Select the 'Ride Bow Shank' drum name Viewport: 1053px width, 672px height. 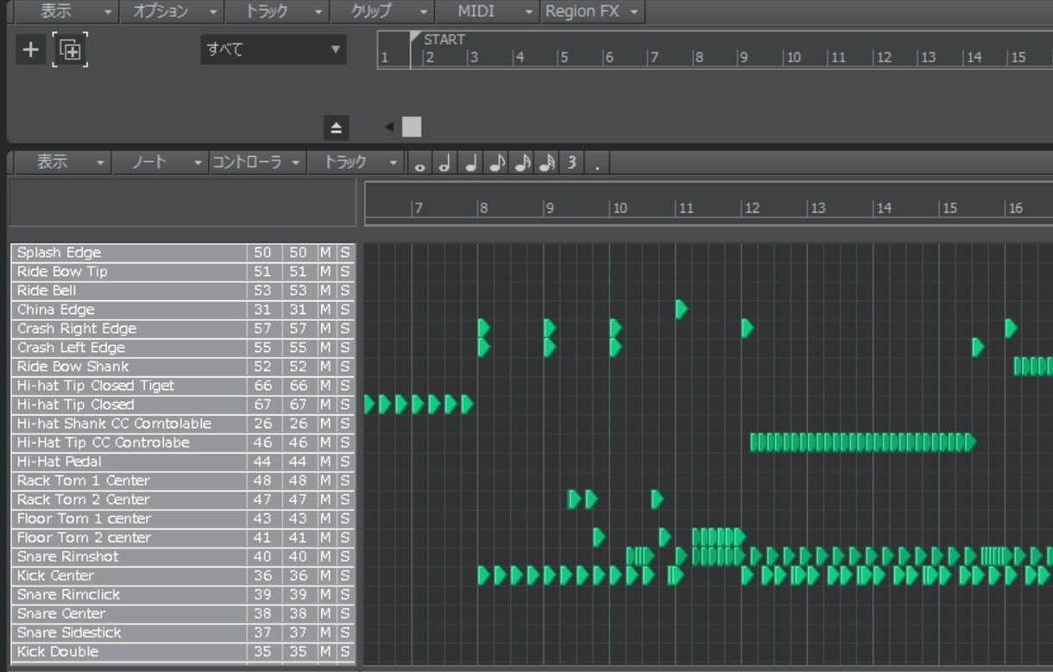73,367
